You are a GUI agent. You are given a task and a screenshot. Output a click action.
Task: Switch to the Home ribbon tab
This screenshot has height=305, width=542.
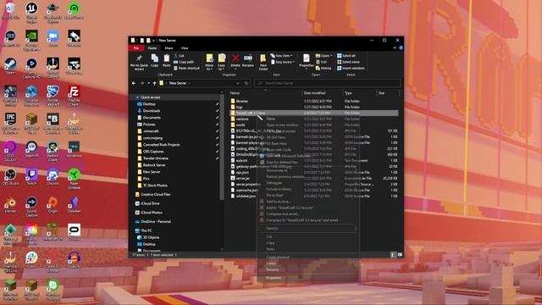152,48
